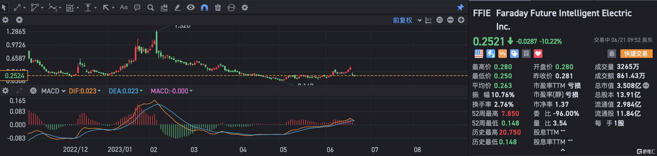Expand price range tool dropdown arrow
657x156 pixels.
96,8
